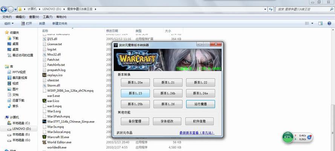Select the World Editor.exe icon
The width and height of the screenshot is (335, 151).
click(x=44, y=142)
